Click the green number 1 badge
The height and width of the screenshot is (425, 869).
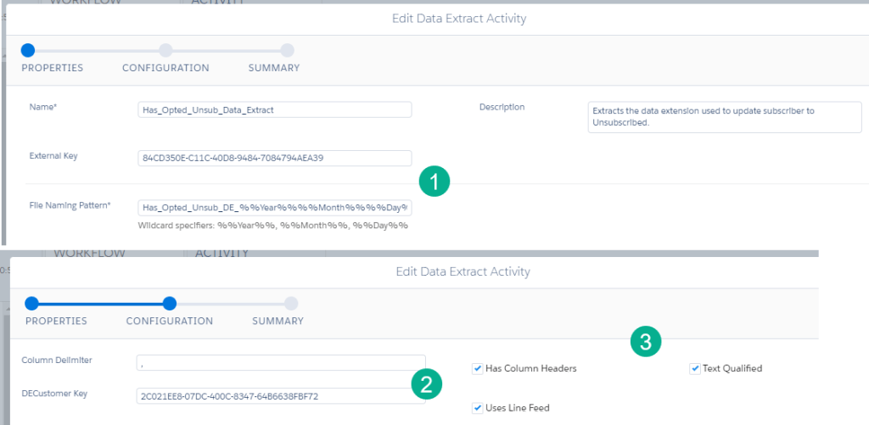click(x=434, y=181)
